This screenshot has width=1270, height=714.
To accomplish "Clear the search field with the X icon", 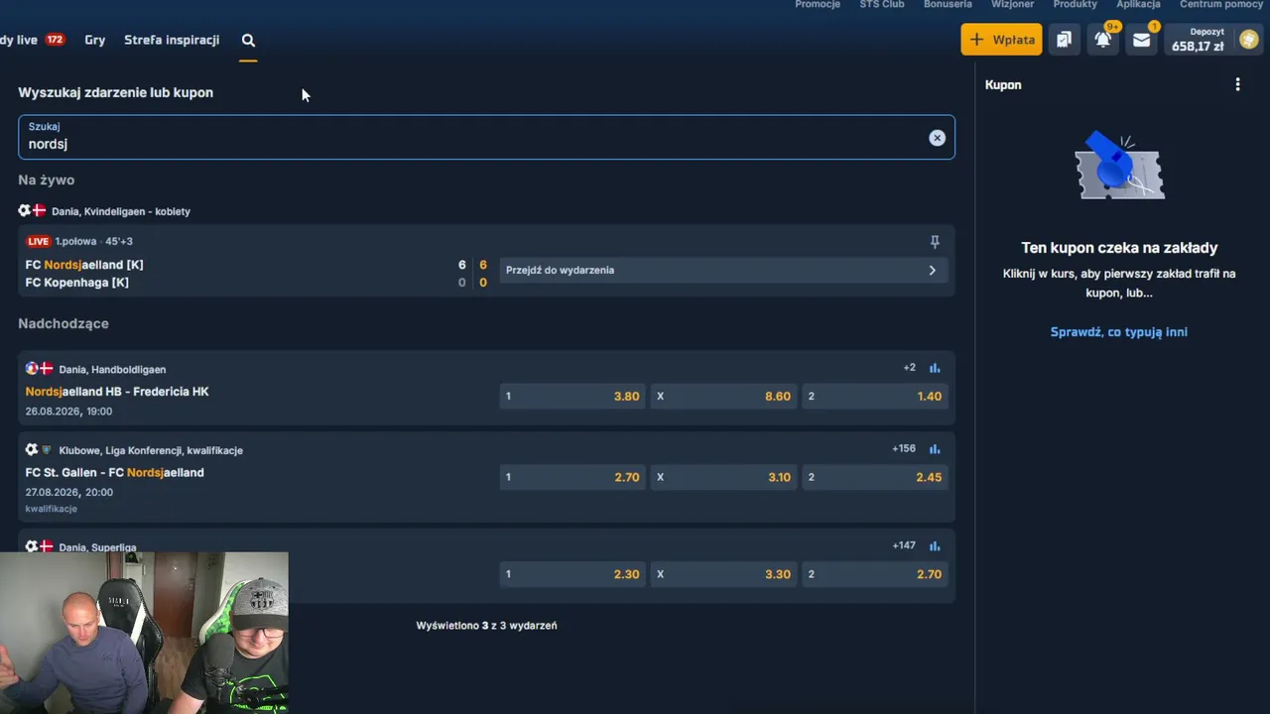I will click(x=937, y=138).
